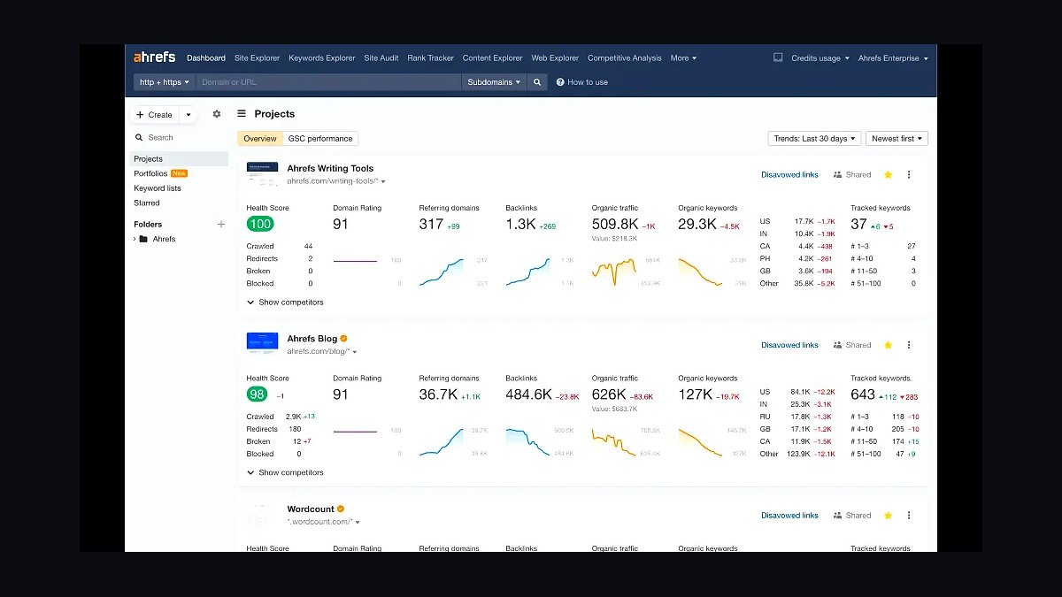The width and height of the screenshot is (1062, 597).
Task: Click the verified badge next to Wordcount
Action: pyautogui.click(x=341, y=509)
